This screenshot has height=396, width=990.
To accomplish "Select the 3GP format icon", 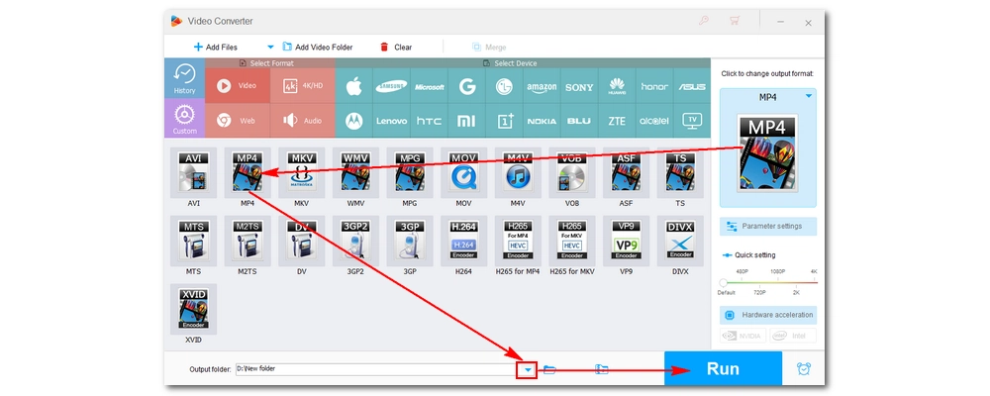I will click(x=410, y=241).
